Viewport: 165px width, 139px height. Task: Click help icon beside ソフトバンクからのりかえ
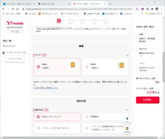click(x=68, y=128)
